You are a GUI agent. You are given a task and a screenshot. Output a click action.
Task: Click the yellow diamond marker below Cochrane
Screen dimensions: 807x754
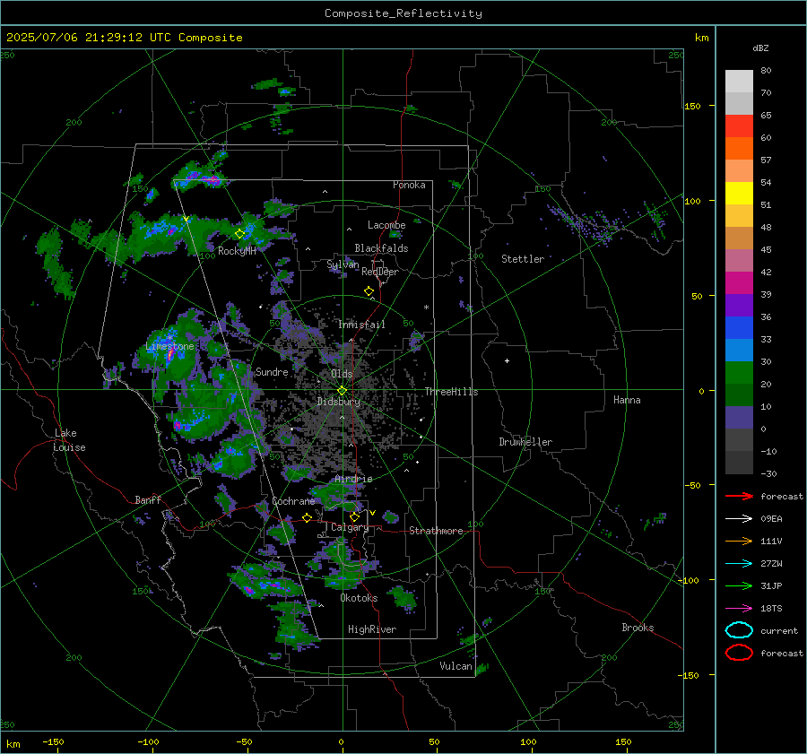coord(307,518)
